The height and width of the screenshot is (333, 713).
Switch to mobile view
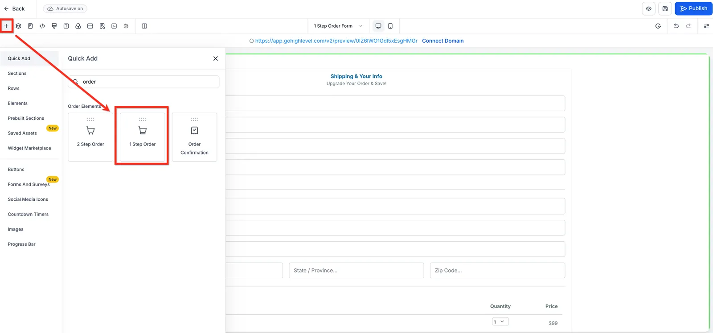click(390, 26)
